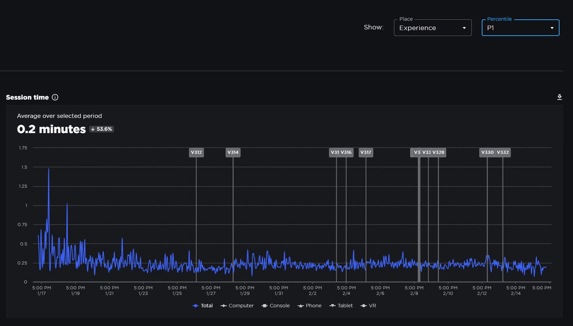Click the 1/17 date axis label
The width and height of the screenshot is (573, 326).
(42, 294)
